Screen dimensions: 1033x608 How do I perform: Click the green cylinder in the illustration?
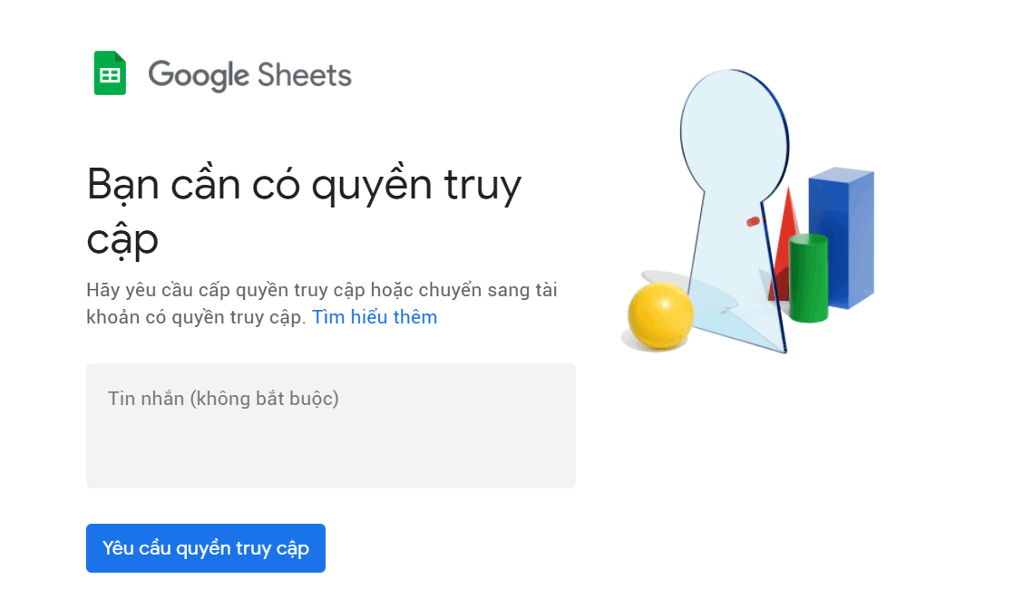click(808, 278)
